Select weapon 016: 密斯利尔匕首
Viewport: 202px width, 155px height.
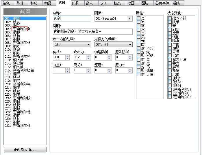(25, 70)
